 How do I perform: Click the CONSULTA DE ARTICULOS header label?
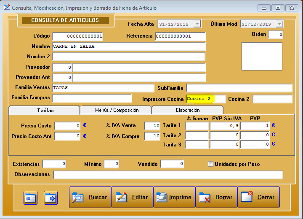click(x=65, y=20)
